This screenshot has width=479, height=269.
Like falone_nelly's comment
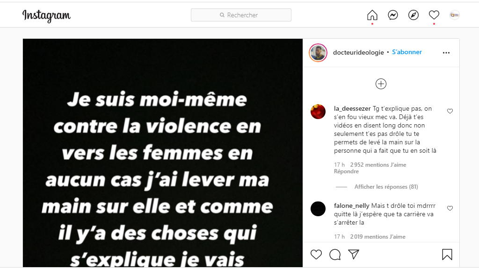pos(450,208)
